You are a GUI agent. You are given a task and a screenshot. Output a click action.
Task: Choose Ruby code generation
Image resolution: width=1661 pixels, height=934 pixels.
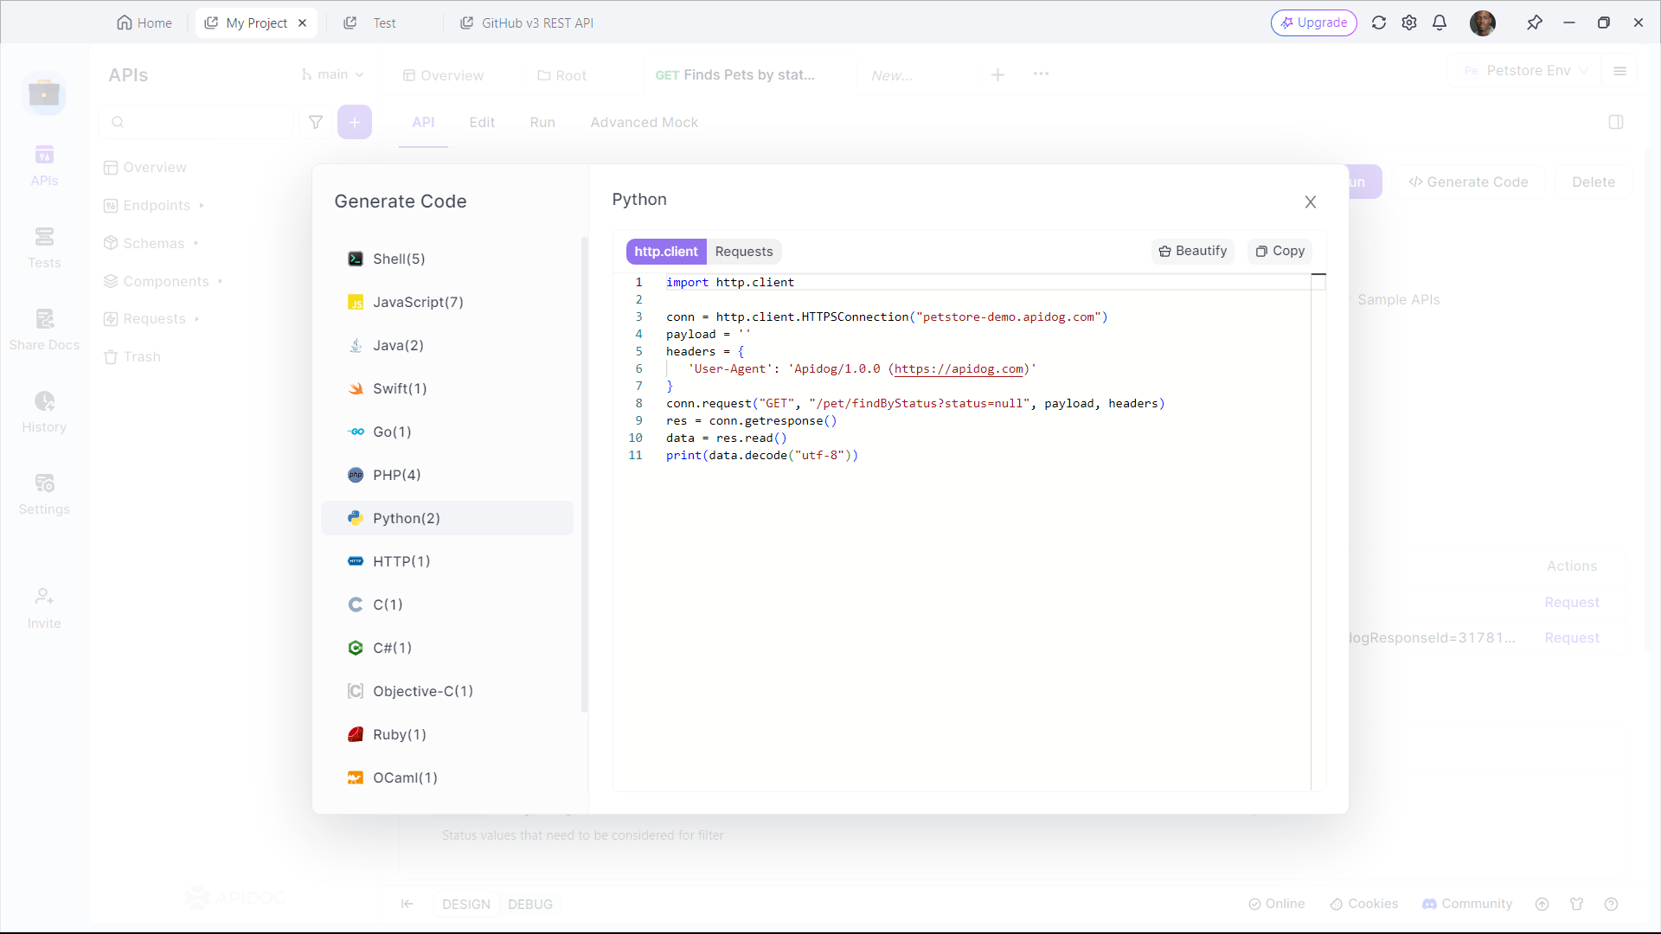(446, 734)
